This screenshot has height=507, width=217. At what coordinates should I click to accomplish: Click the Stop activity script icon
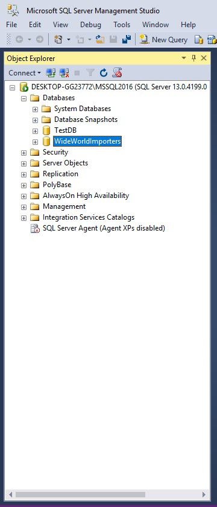[x=117, y=73]
